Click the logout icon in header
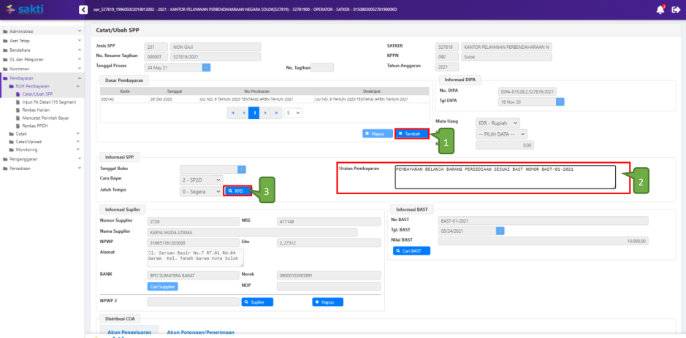 [x=676, y=9]
